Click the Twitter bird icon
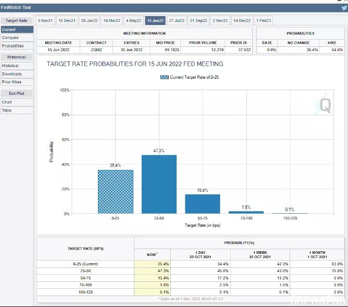 click(x=344, y=8)
